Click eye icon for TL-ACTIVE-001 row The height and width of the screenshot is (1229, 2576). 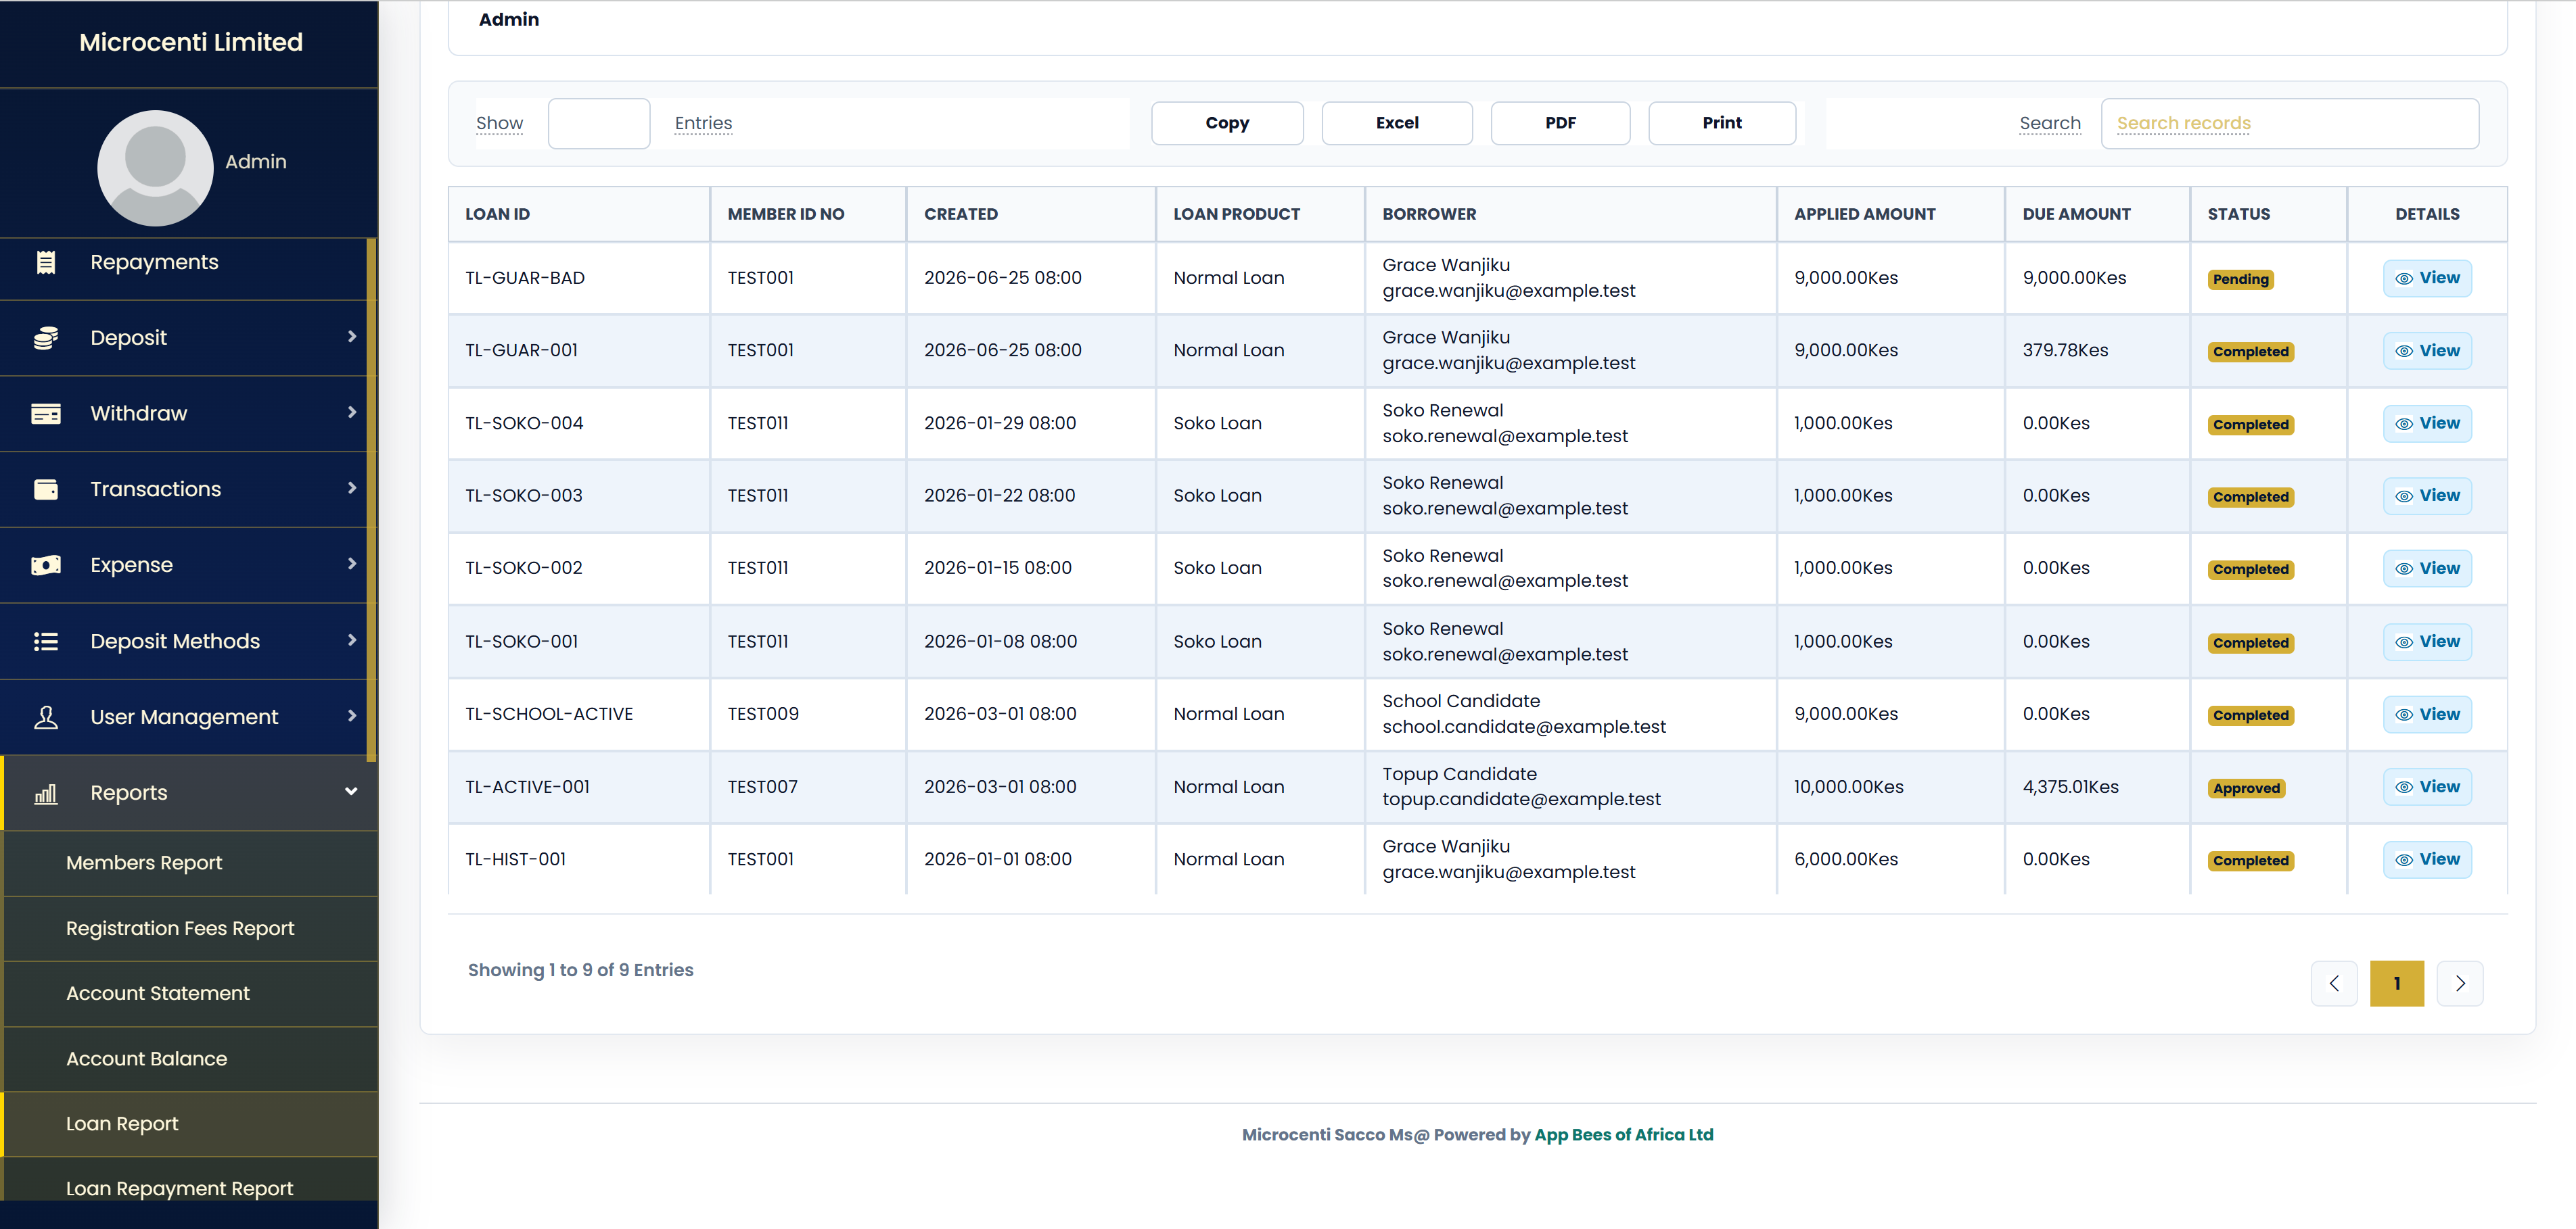coord(2404,788)
